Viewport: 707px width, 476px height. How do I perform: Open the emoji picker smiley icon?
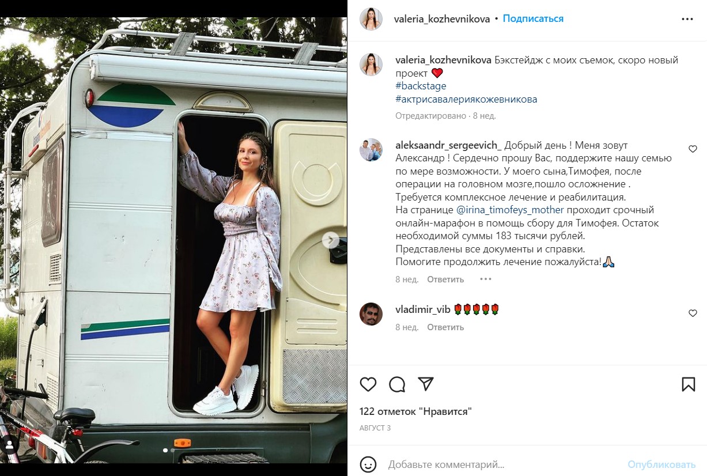[368, 464]
